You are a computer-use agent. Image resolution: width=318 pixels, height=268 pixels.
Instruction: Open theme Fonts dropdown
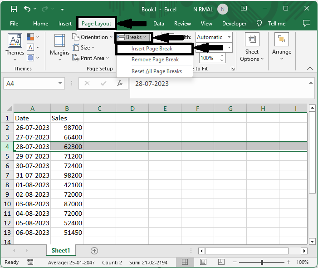click(x=33, y=48)
